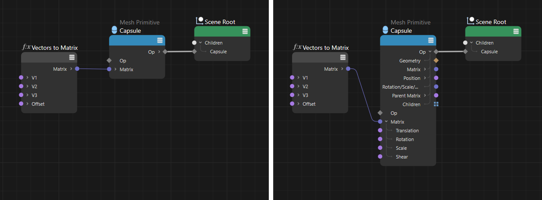Click the Rotation/Scale/... label on expanded Capsule
Image resolution: width=542 pixels, height=200 pixels.
pyautogui.click(x=401, y=86)
